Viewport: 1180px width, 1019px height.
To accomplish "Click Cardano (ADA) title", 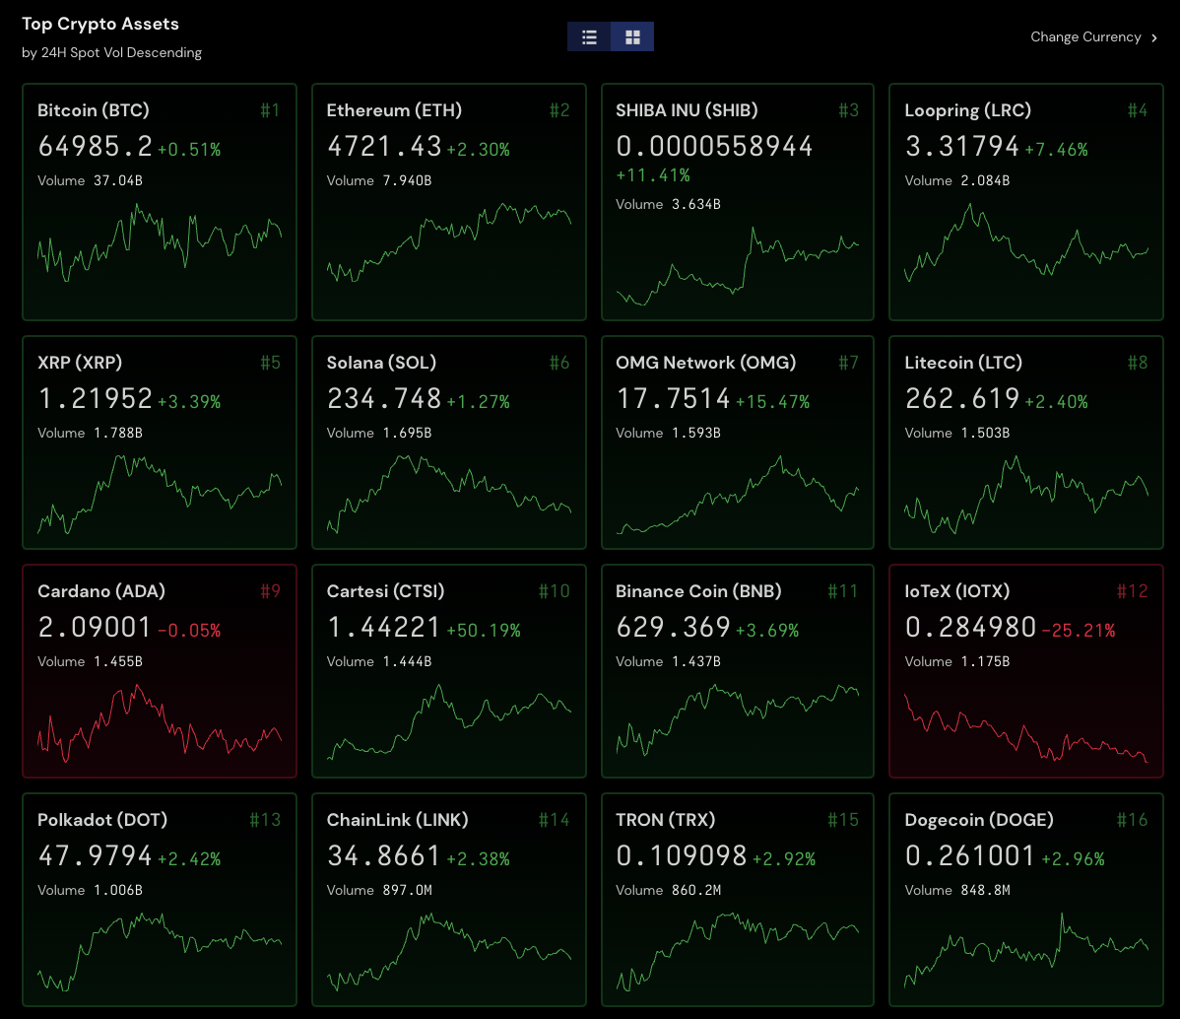I will coord(101,591).
